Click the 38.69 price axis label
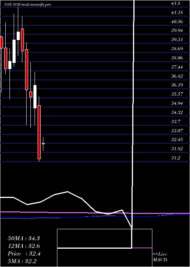Viewport: 190px width, 267px height. tap(177, 49)
